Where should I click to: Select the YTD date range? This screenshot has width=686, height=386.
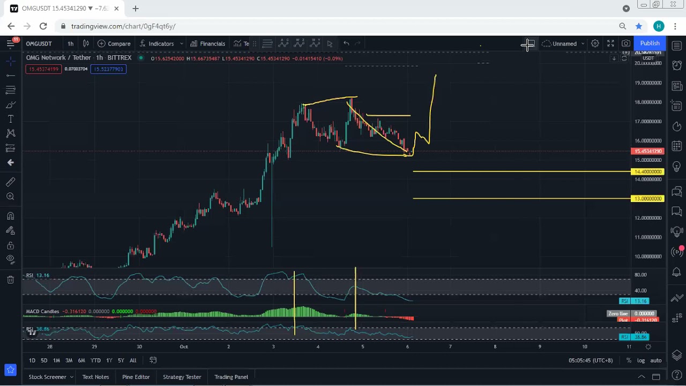pyautogui.click(x=95, y=360)
